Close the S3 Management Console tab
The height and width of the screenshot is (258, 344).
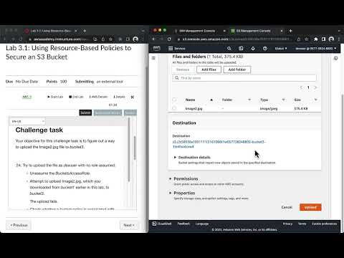(x=282, y=31)
